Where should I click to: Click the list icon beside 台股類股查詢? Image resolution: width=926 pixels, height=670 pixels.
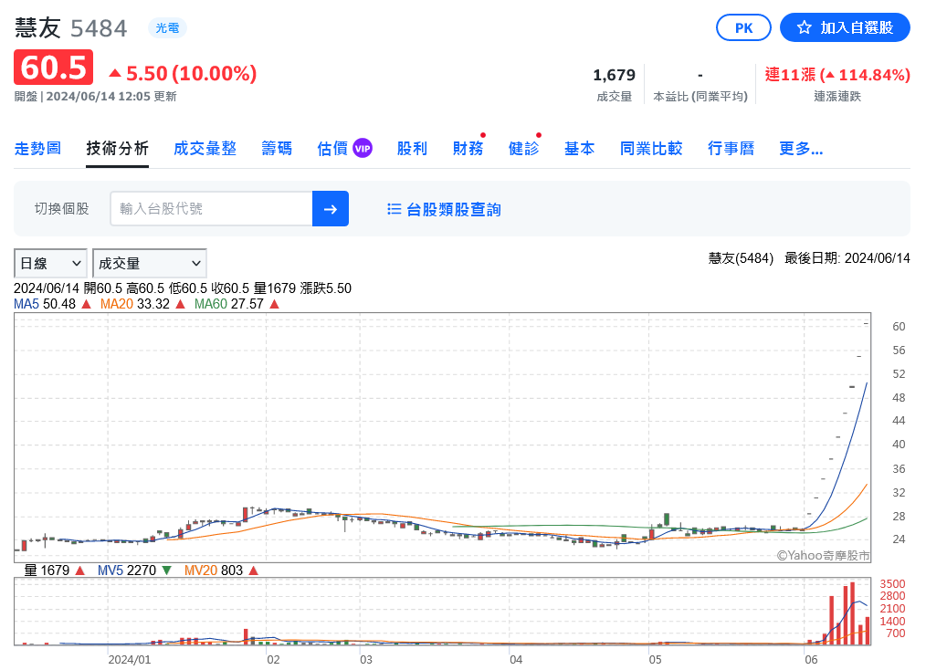[394, 209]
